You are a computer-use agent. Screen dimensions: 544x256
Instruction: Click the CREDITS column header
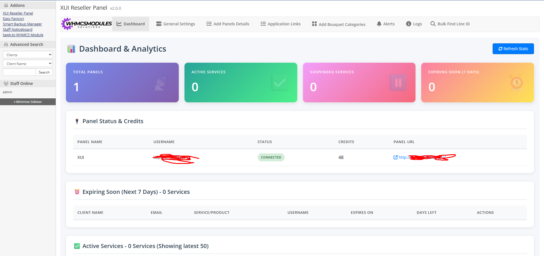[346, 142]
